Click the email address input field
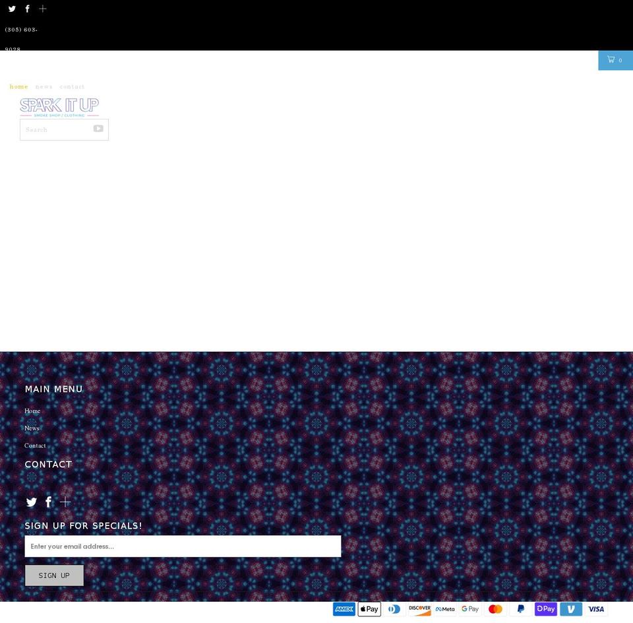This screenshot has height=623, width=633. [183, 546]
